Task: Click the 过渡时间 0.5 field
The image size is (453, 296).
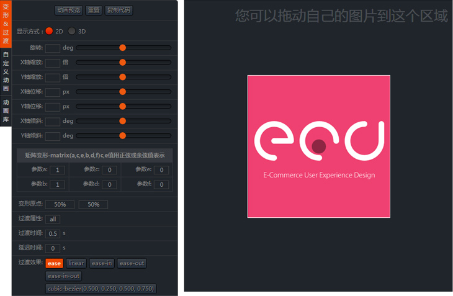Action: click(53, 234)
